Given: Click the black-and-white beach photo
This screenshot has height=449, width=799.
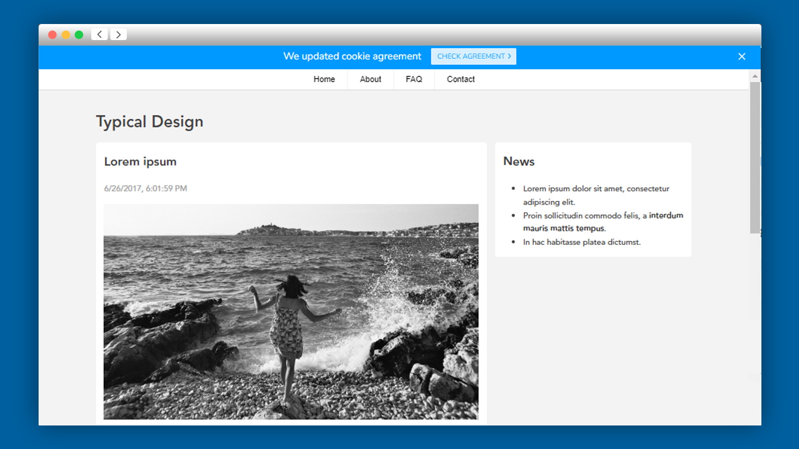Looking at the screenshot, I should point(291,311).
